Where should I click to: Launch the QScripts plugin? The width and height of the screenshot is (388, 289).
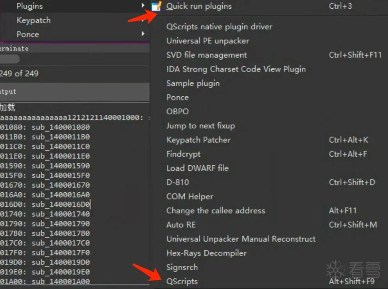[182, 281]
